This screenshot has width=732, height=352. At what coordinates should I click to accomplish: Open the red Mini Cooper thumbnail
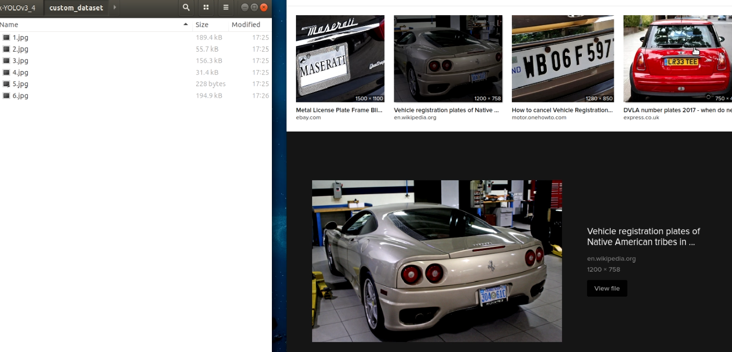coord(678,58)
